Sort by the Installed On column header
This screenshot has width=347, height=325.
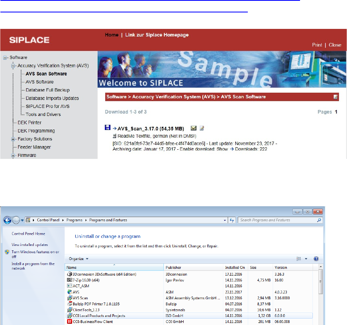pos(235,268)
